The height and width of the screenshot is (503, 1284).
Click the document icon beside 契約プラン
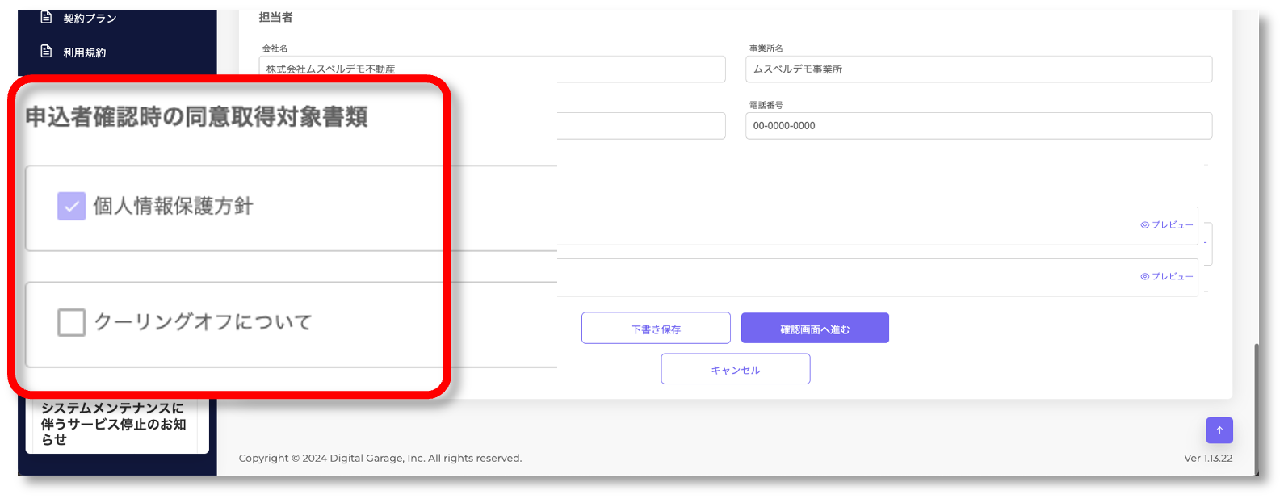pyautogui.click(x=47, y=18)
